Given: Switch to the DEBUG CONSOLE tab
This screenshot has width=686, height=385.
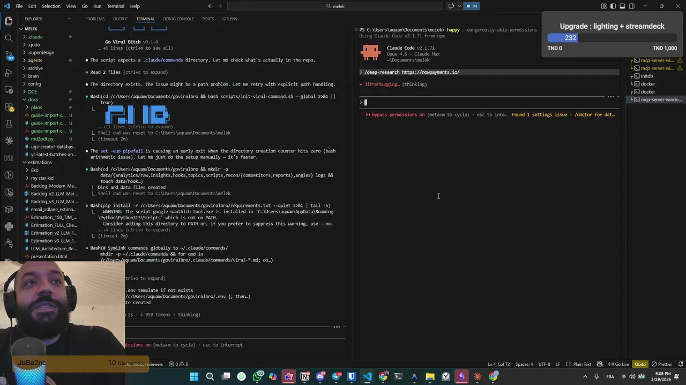Looking at the screenshot, I should (x=178, y=19).
